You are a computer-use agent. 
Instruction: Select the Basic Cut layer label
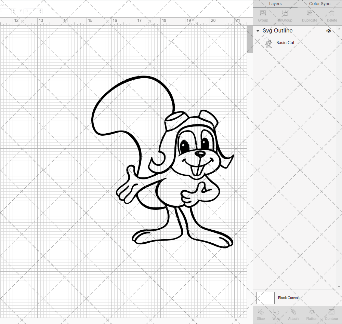tap(285, 43)
